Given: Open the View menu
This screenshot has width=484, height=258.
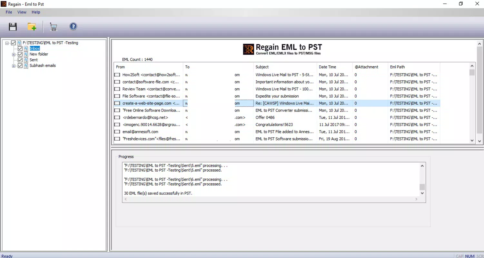Looking at the screenshot, I should (x=22, y=12).
